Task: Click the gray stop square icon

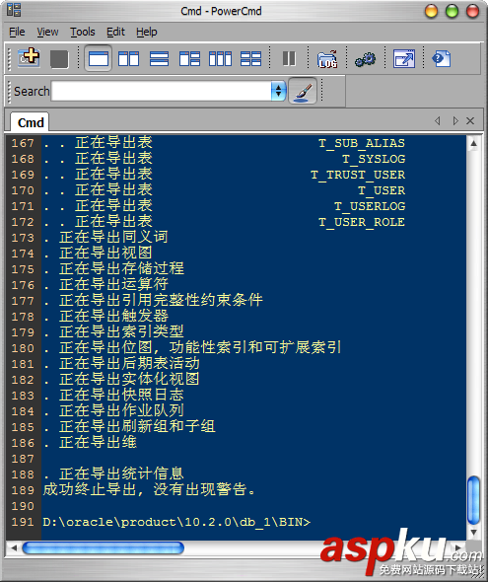Action: tap(59, 59)
